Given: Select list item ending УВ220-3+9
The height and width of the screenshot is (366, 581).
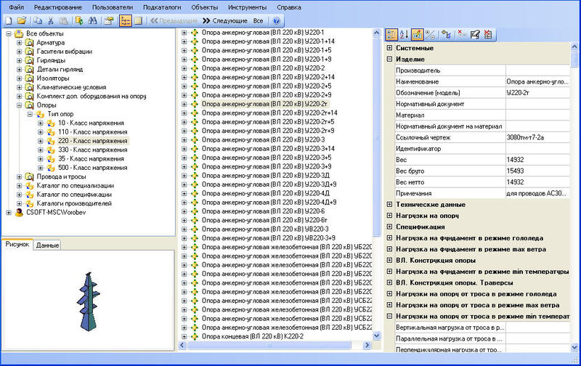Looking at the screenshot, I should tap(268, 237).
